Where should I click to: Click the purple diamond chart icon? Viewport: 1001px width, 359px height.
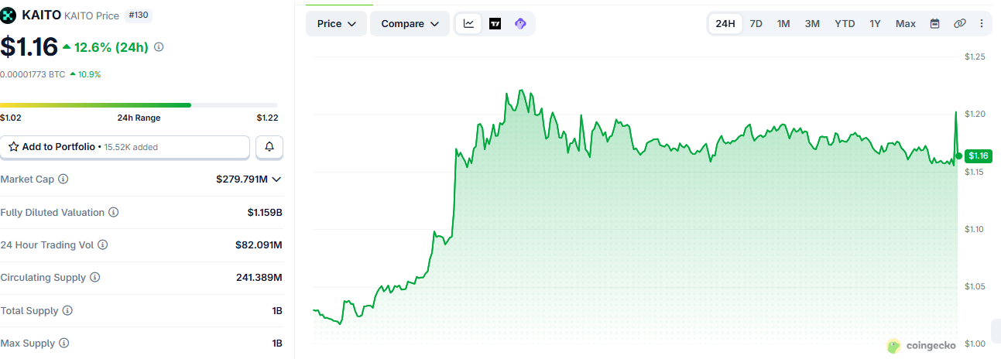coord(520,23)
